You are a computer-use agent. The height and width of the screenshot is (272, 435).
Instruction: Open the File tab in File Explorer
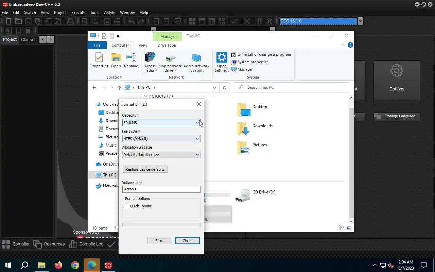pyautogui.click(x=97, y=45)
